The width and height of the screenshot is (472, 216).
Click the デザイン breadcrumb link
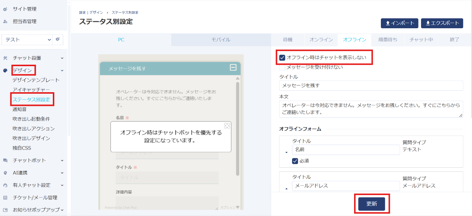pos(96,13)
